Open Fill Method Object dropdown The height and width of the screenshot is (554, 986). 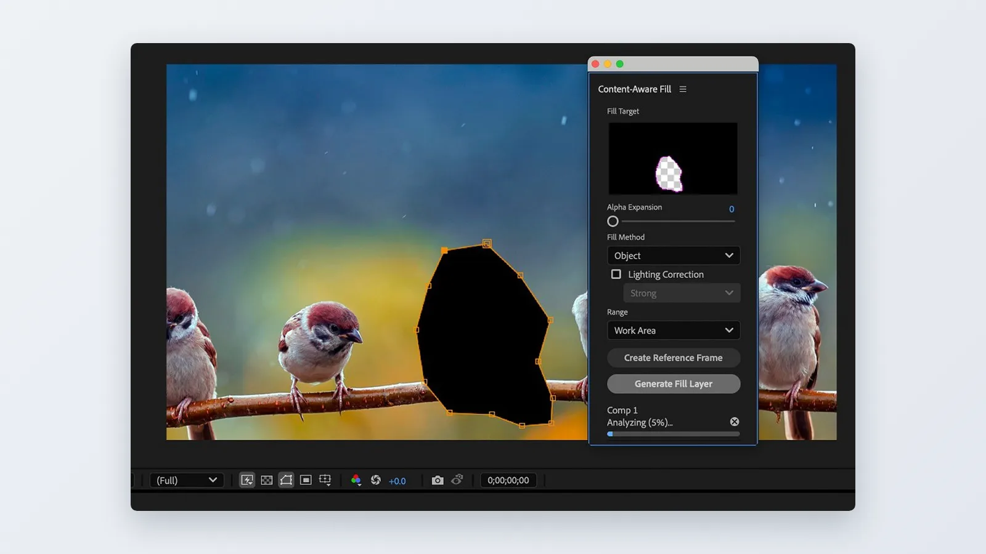click(x=674, y=255)
